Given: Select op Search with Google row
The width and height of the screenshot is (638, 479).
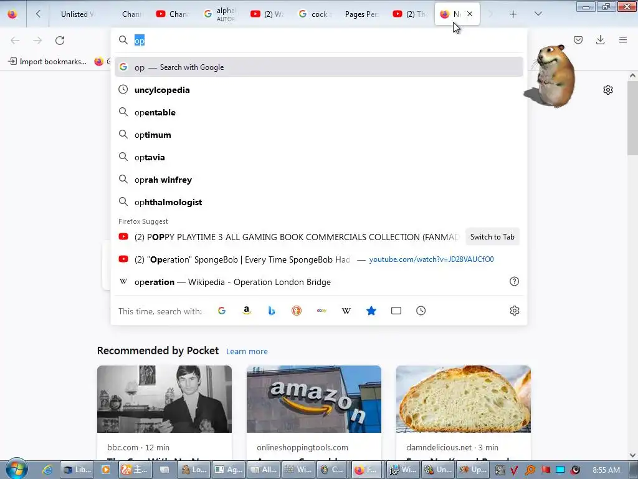Looking at the screenshot, I should [x=318, y=67].
